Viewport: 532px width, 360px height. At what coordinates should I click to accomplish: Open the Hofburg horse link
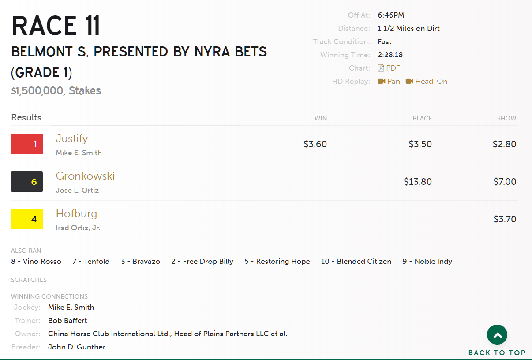tap(76, 214)
